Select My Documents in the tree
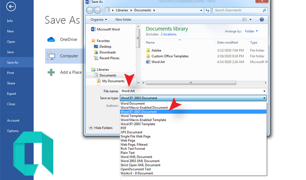The height and width of the screenshot is (180, 306). tap(113, 81)
